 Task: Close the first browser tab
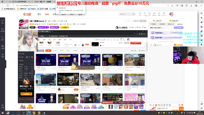click(x=28, y=2)
